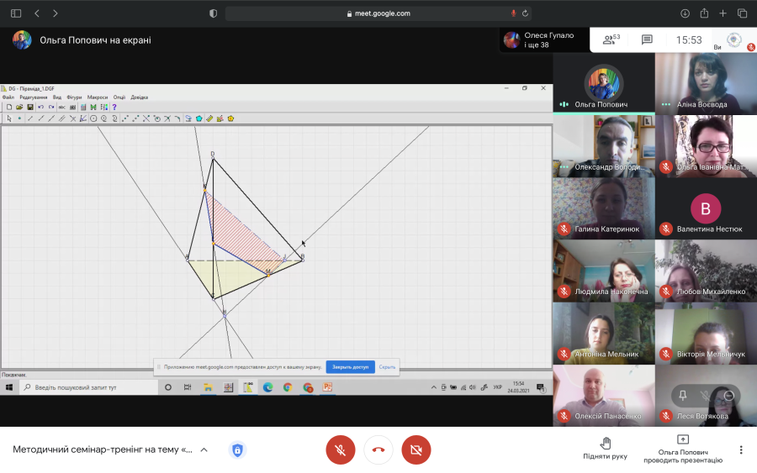Select the intersecting lines X tool

click(x=72, y=118)
